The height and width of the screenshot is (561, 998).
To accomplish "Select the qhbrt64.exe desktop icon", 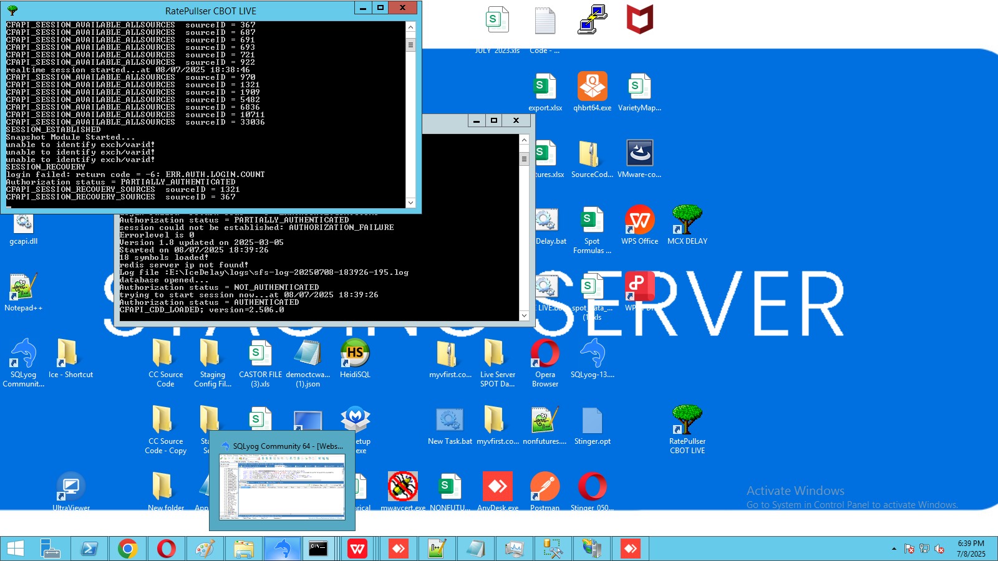I will 592,87.
